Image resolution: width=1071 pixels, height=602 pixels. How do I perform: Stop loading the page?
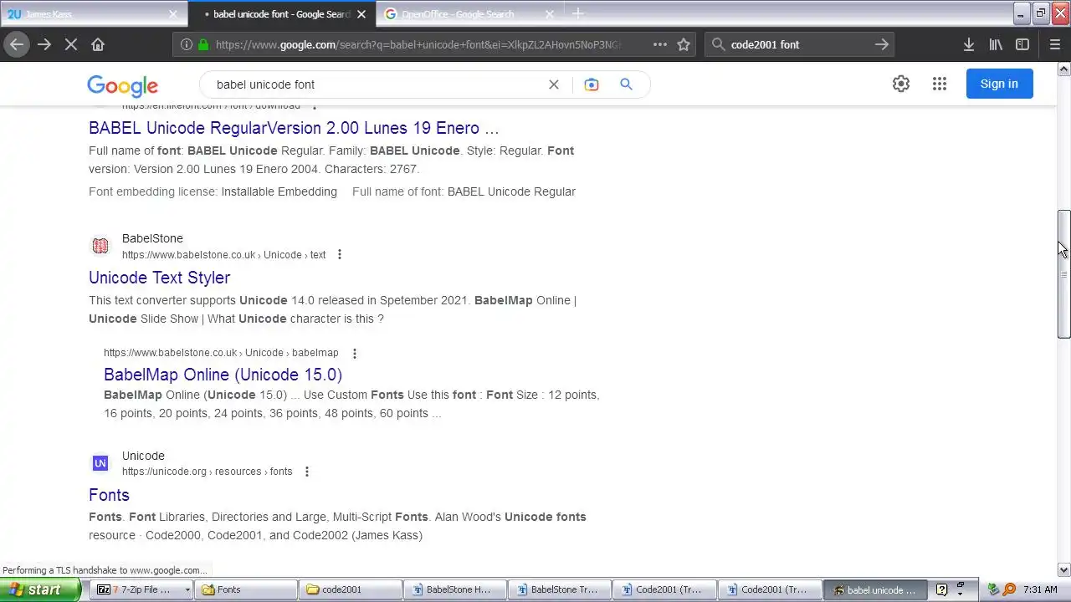coord(71,44)
